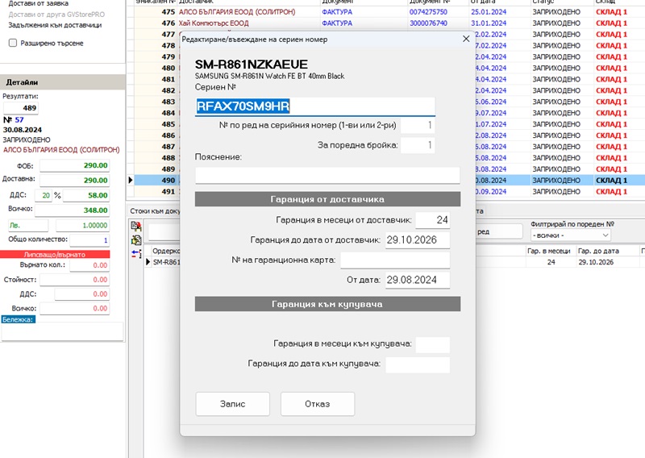
Task: Click the Бележка label
Action: [18, 319]
